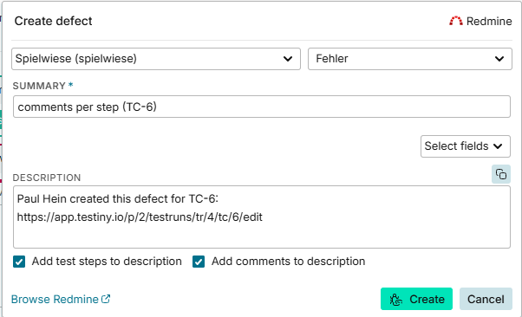522x317 pixels.
Task: Click the Add comments label text
Action: pos(288,262)
